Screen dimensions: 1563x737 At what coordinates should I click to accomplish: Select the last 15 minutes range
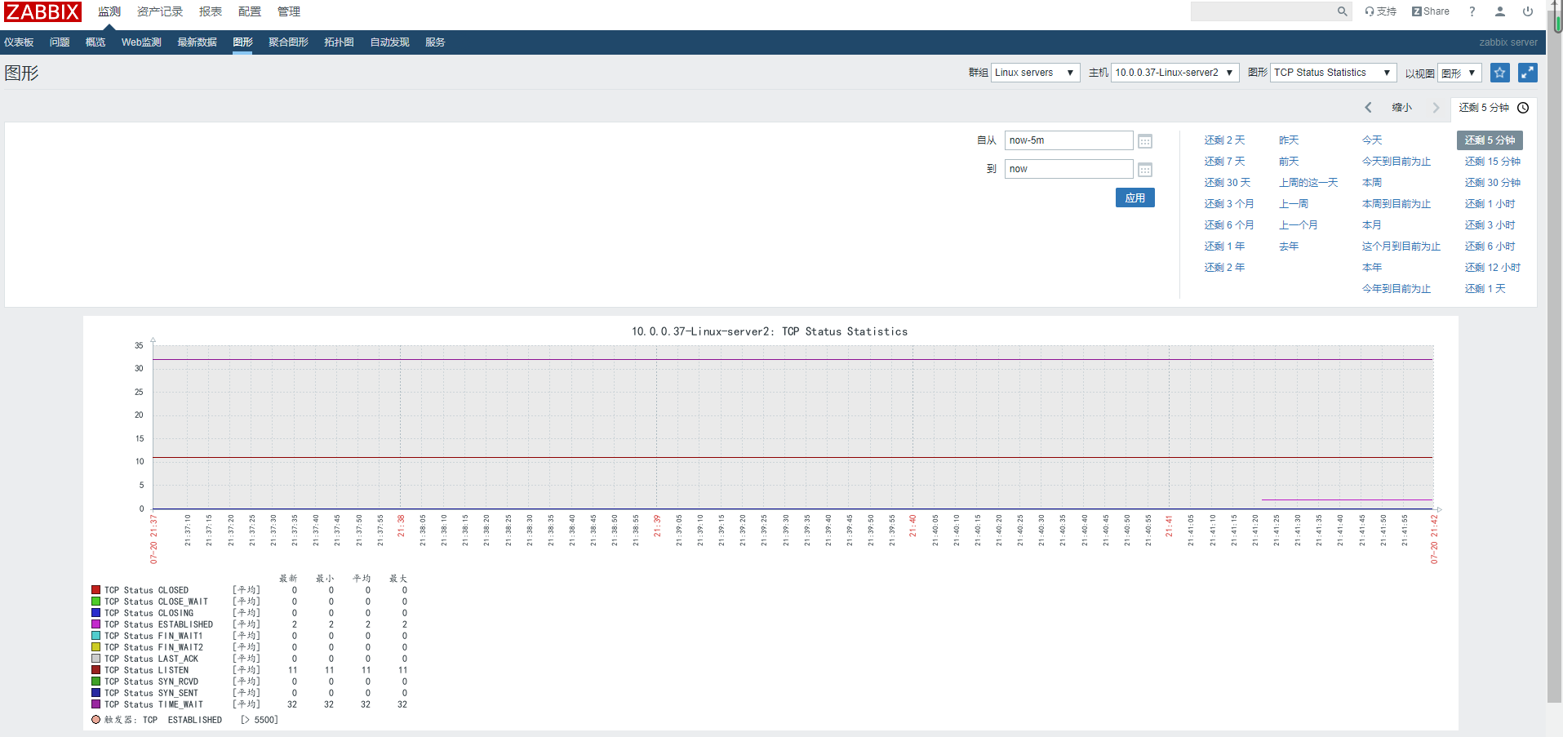(x=1492, y=162)
